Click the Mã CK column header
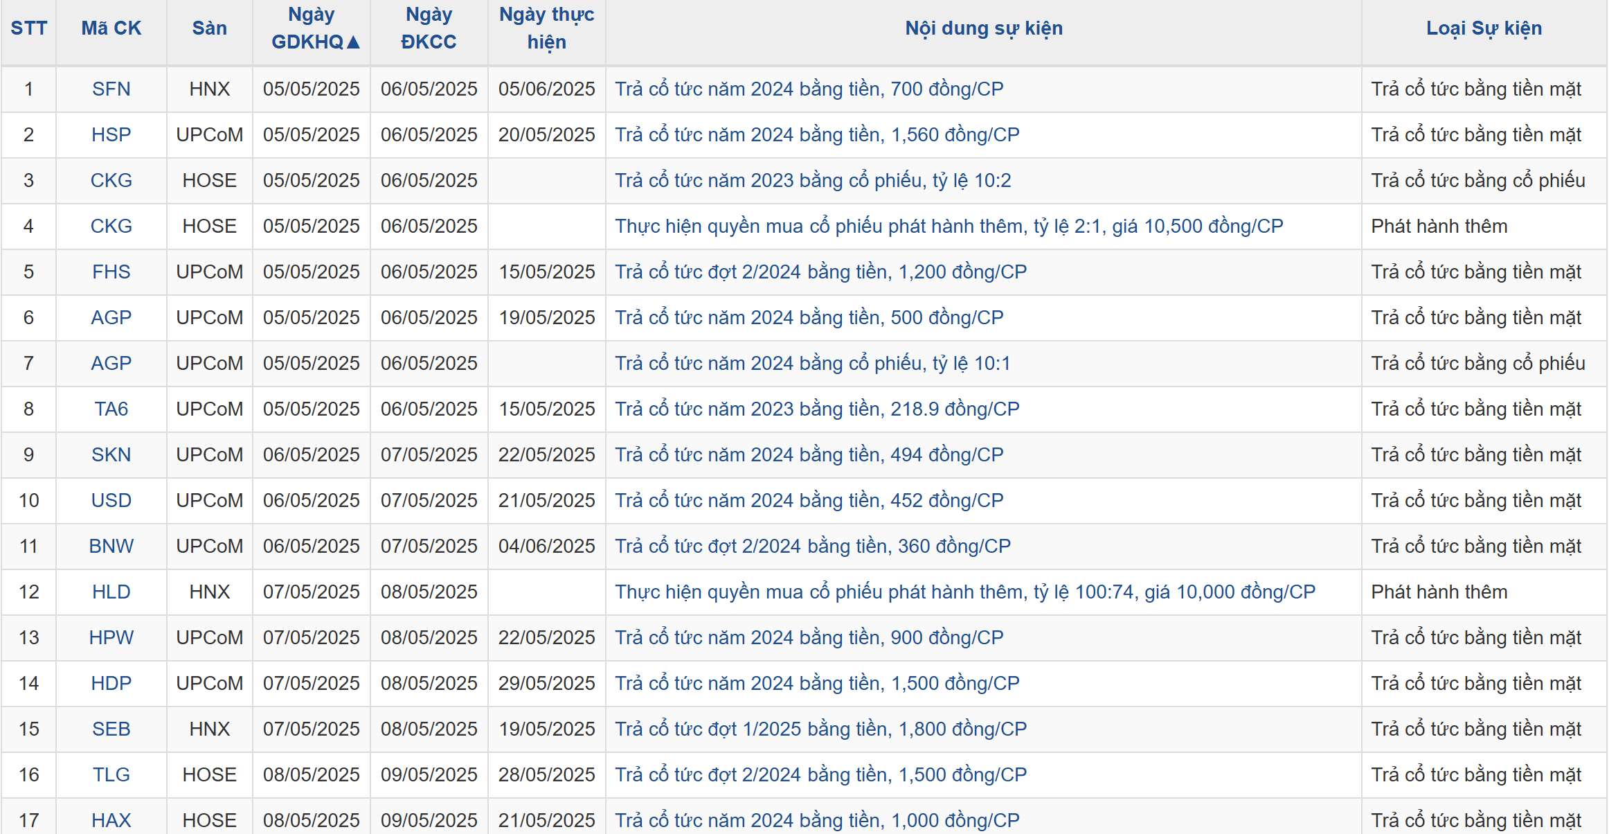 [x=111, y=28]
